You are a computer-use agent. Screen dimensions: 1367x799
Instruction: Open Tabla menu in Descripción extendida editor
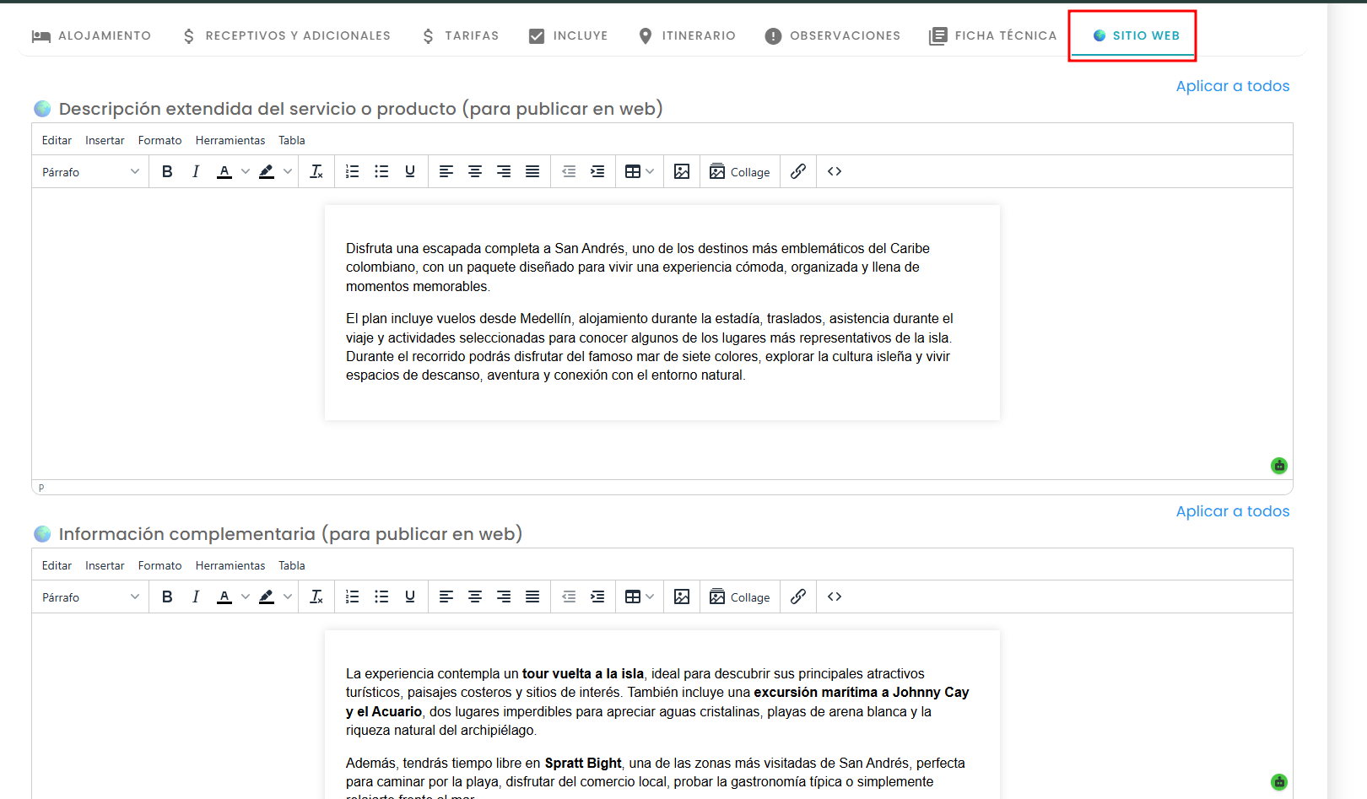click(292, 140)
